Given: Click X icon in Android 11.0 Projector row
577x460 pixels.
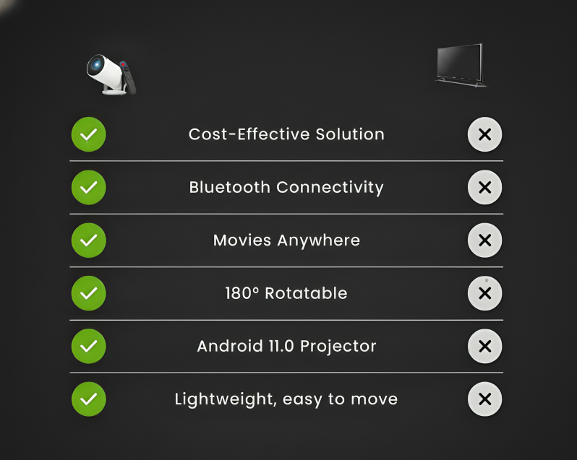Looking at the screenshot, I should click(484, 346).
